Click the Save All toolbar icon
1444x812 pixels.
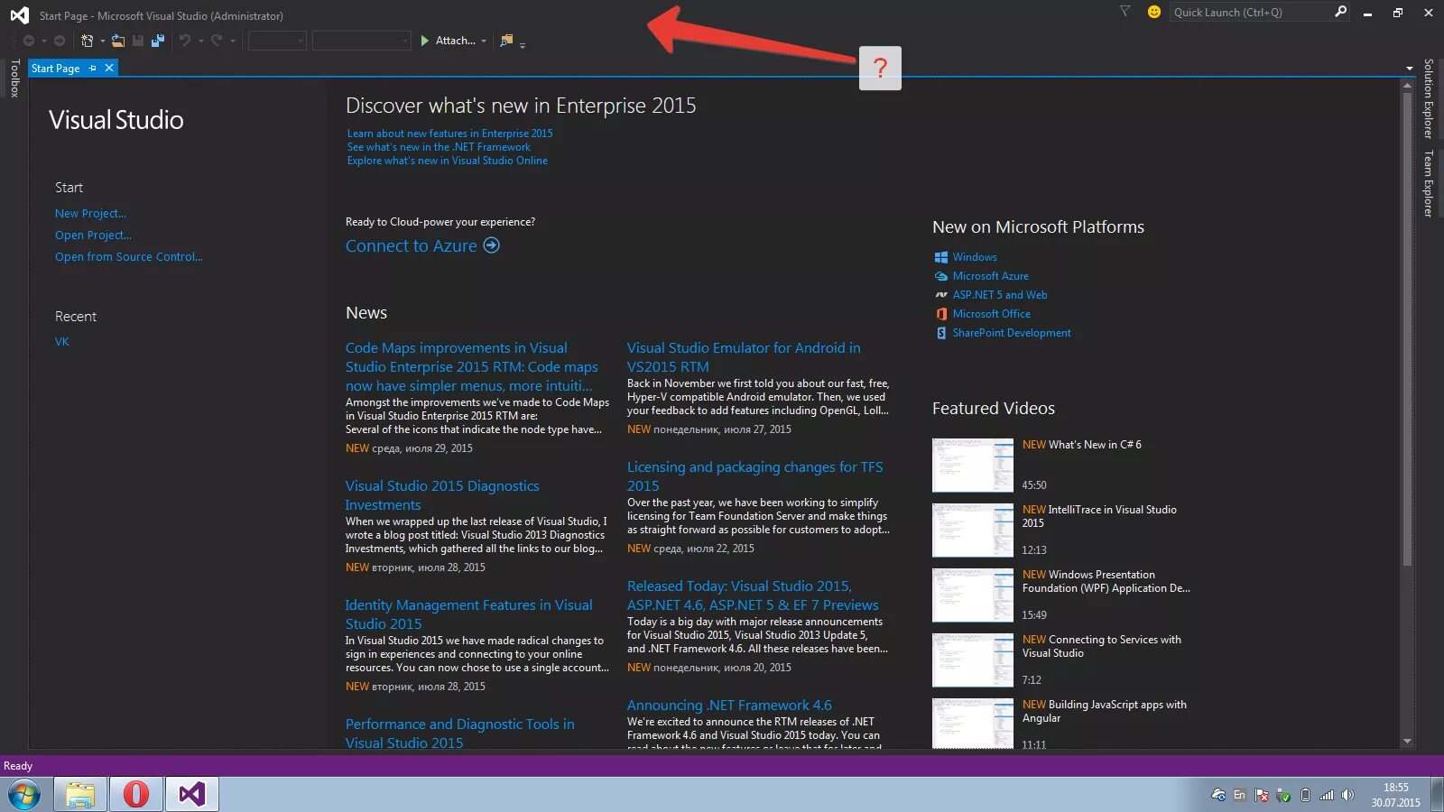158,41
